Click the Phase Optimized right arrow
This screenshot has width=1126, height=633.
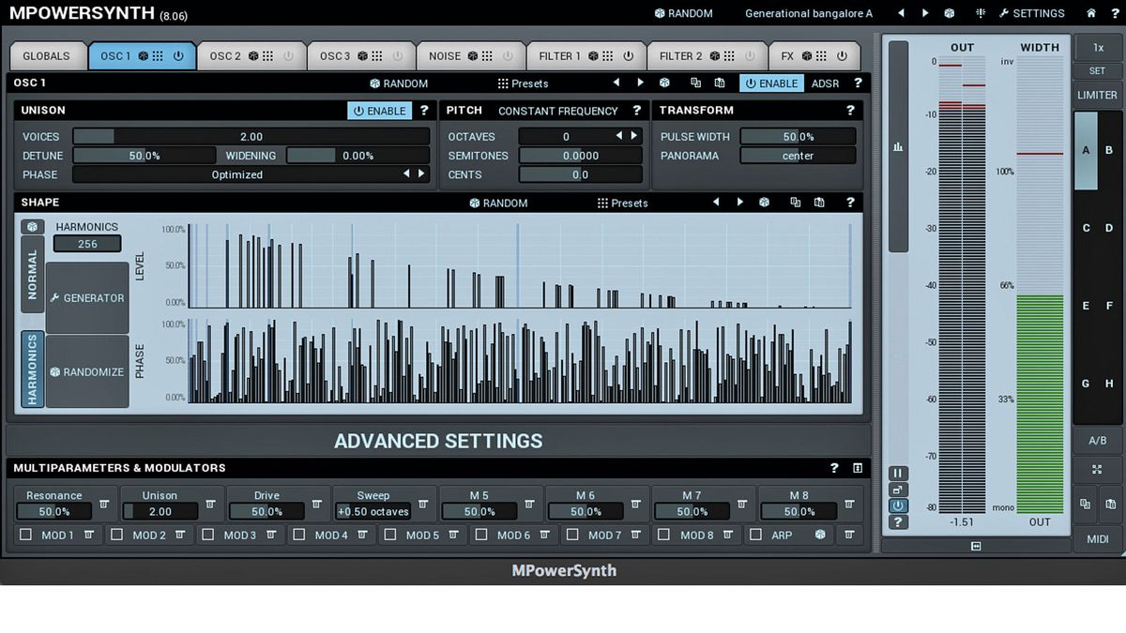click(x=421, y=173)
